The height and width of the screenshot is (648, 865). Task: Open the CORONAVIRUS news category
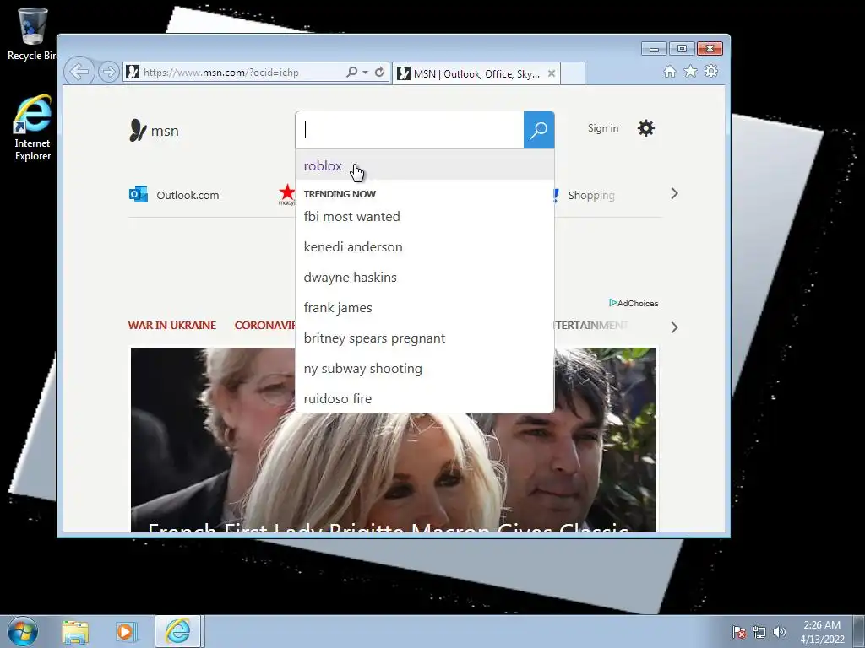265,325
